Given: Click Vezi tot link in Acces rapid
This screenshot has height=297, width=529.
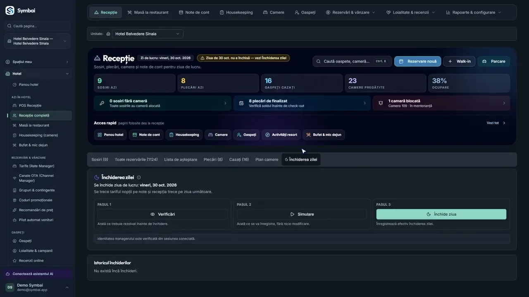Looking at the screenshot, I should 496,123.
